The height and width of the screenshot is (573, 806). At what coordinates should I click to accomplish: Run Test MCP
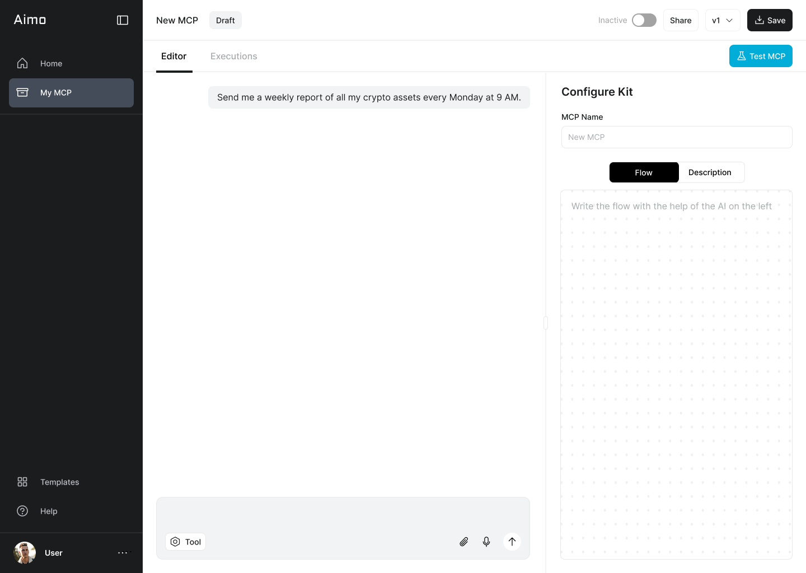(761, 56)
